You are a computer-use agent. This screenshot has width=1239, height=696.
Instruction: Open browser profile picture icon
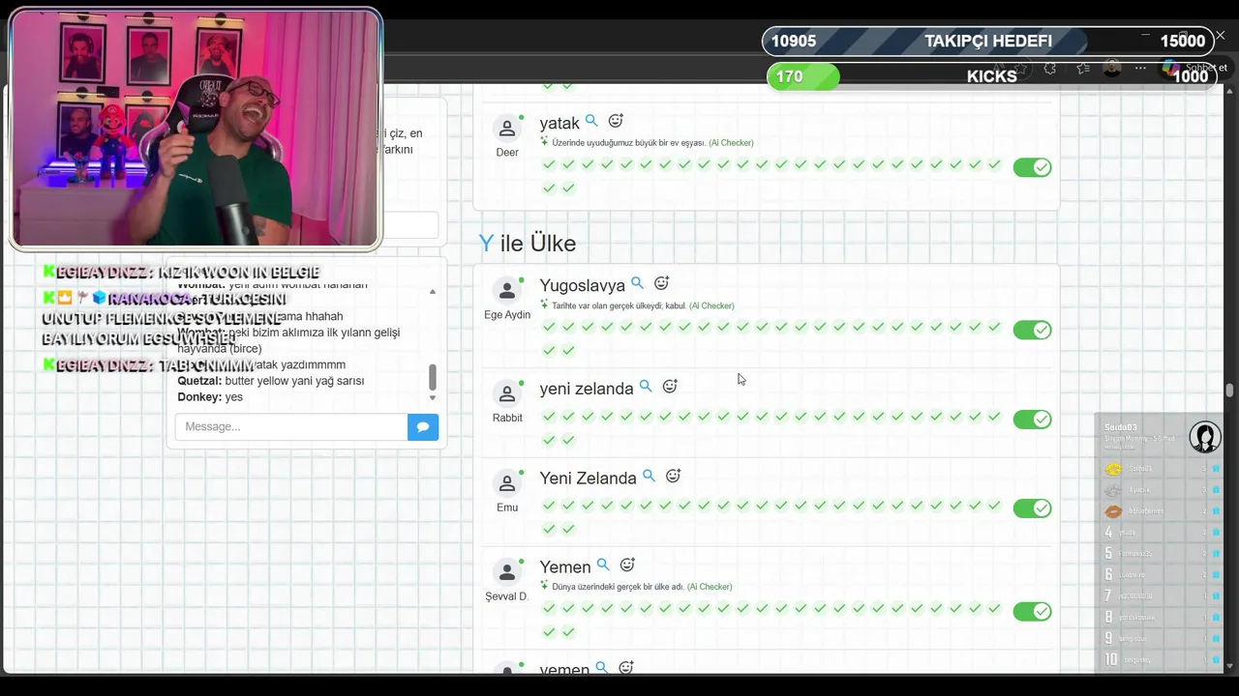1112,69
